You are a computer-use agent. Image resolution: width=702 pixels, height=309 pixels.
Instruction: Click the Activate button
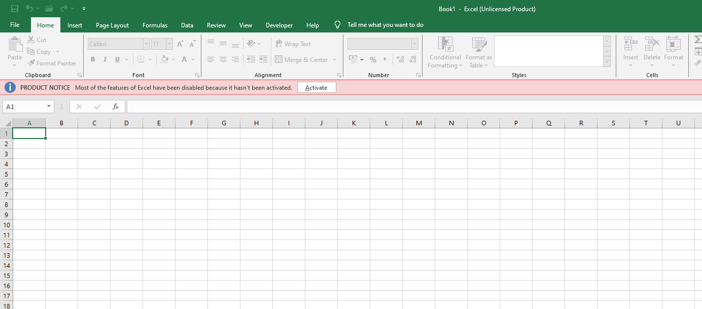[317, 87]
